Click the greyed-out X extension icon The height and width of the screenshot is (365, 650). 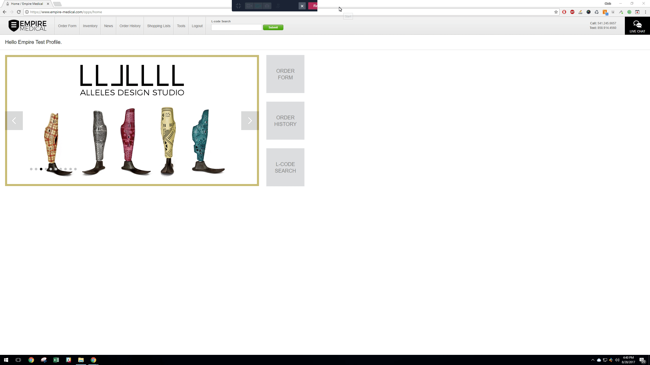[x=613, y=12]
